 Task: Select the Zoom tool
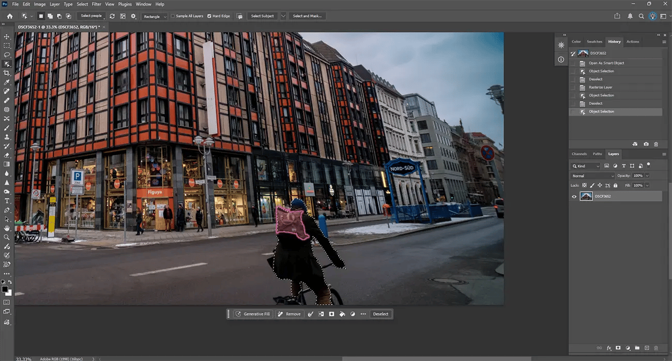[7, 237]
